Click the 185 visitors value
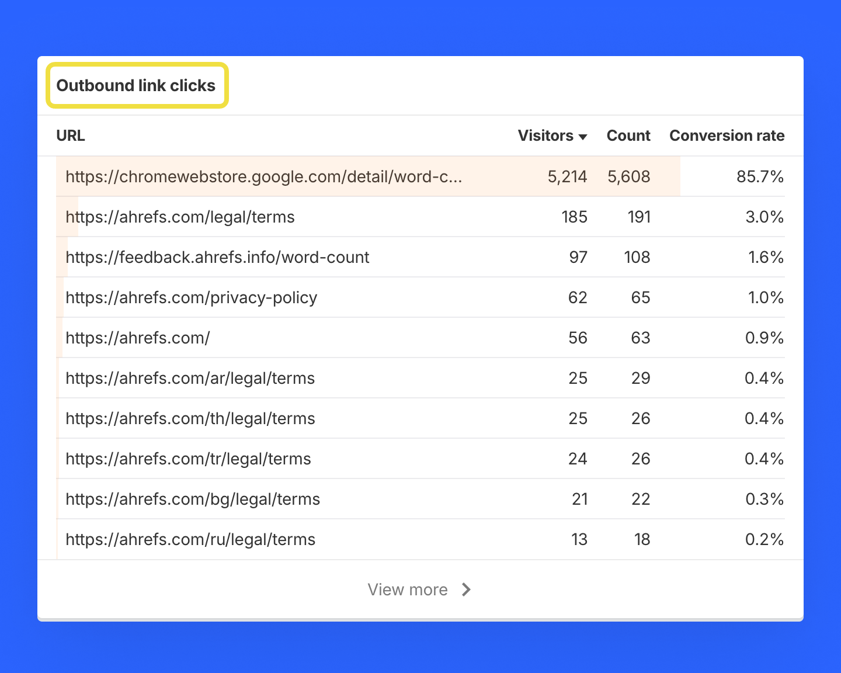Viewport: 841px width, 673px height. tap(574, 217)
